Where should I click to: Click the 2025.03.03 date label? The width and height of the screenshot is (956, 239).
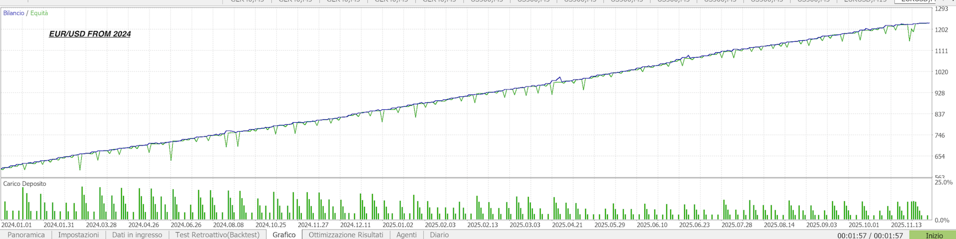click(x=525, y=225)
